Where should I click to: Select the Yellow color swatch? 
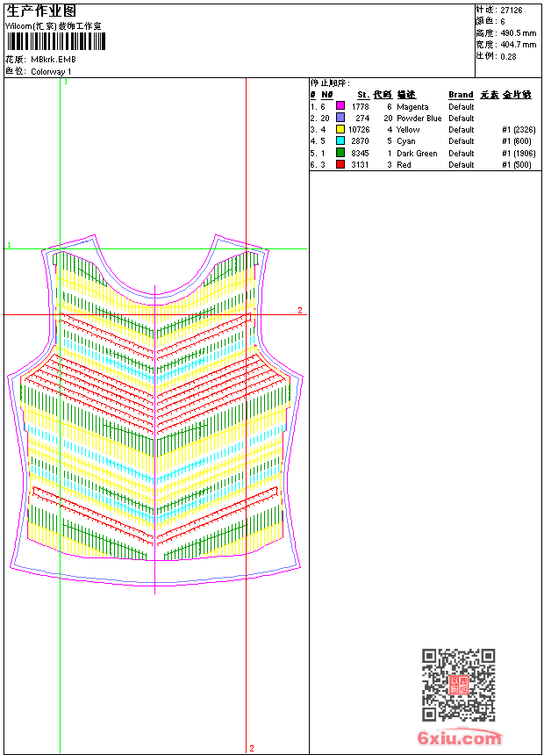pos(340,129)
